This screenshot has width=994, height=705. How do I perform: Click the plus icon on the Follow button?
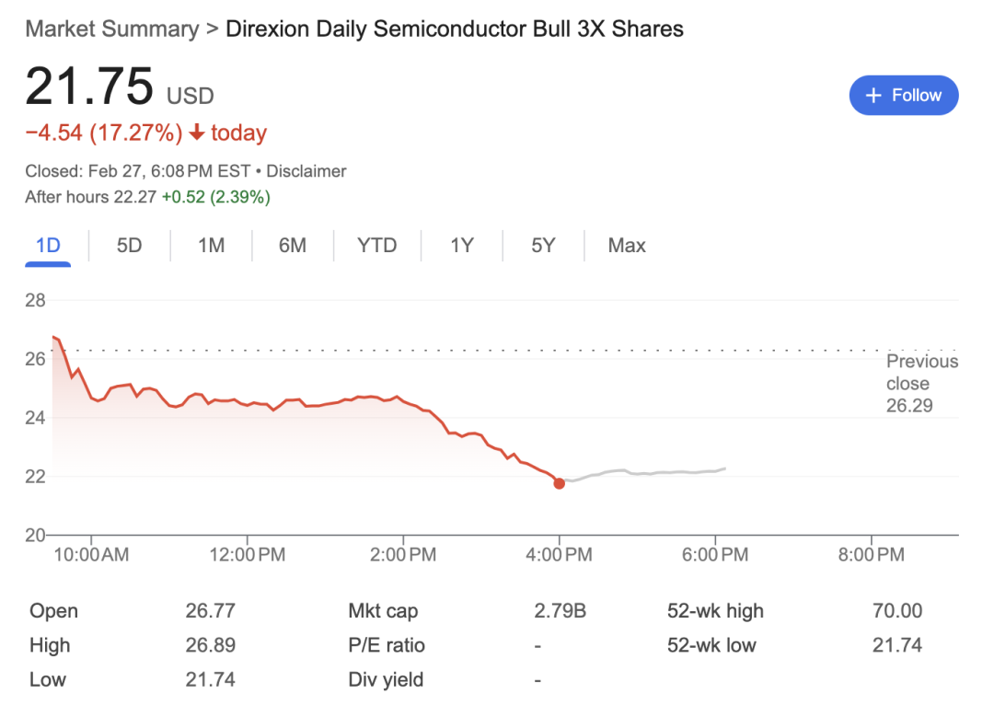pyautogui.click(x=873, y=95)
